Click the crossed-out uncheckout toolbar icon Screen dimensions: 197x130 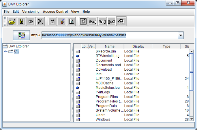click(x=102, y=22)
